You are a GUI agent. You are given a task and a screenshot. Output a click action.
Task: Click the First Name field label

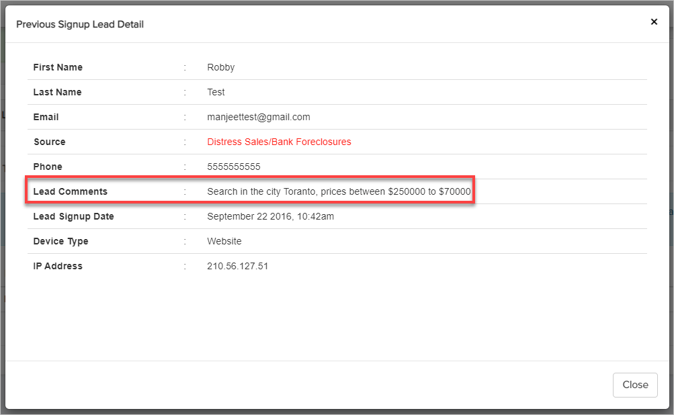pos(58,67)
